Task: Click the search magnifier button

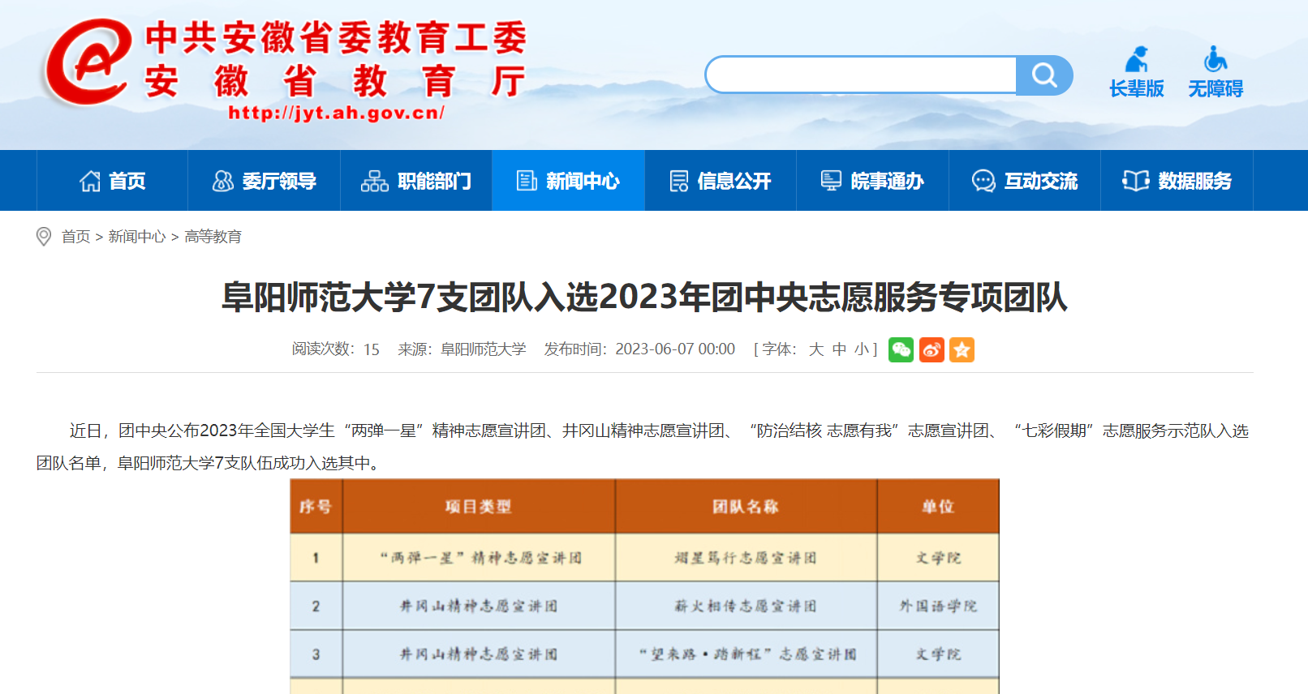Action: [x=1043, y=75]
